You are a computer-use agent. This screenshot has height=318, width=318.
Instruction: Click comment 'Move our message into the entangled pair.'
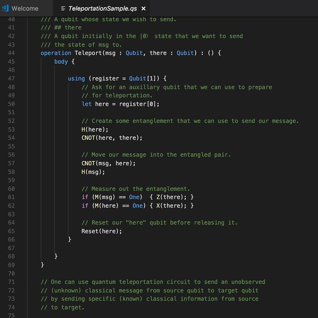[x=156, y=155]
